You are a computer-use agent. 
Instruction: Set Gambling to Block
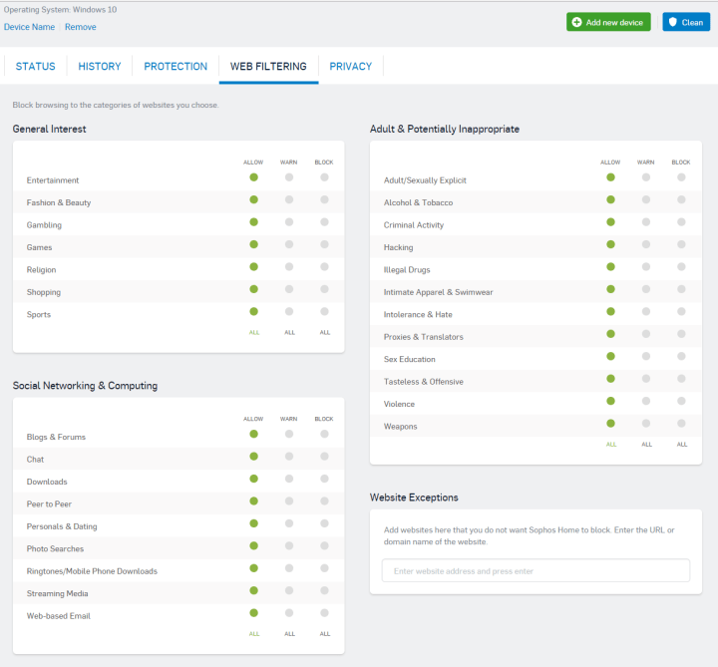click(324, 222)
